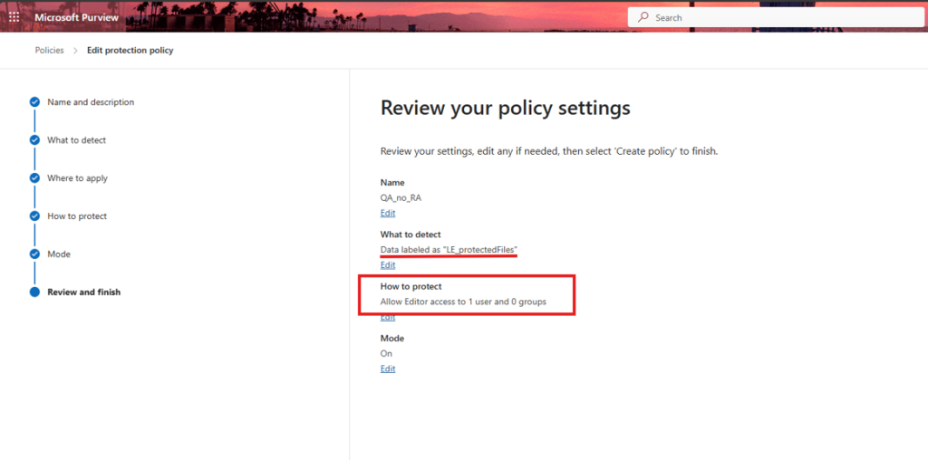The image size is (928, 460).
Task: Select the Edit protection policy breadcrumb
Action: (130, 51)
